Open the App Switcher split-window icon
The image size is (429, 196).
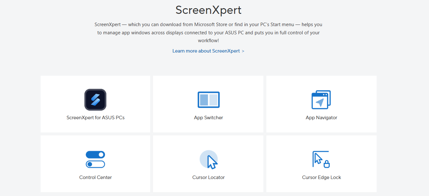point(208,100)
